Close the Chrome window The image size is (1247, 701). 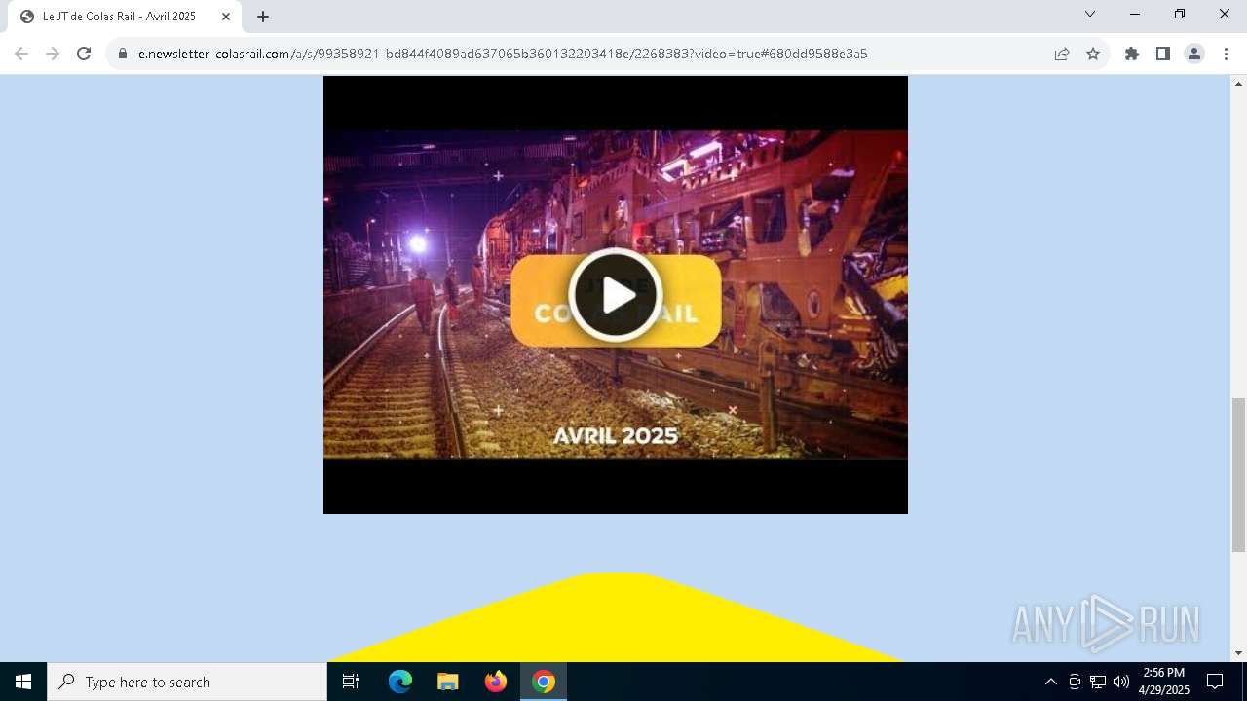1225,15
